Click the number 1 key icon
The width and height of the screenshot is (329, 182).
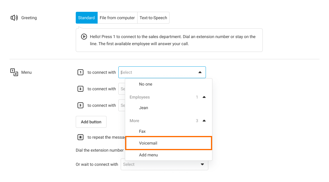pos(80,72)
